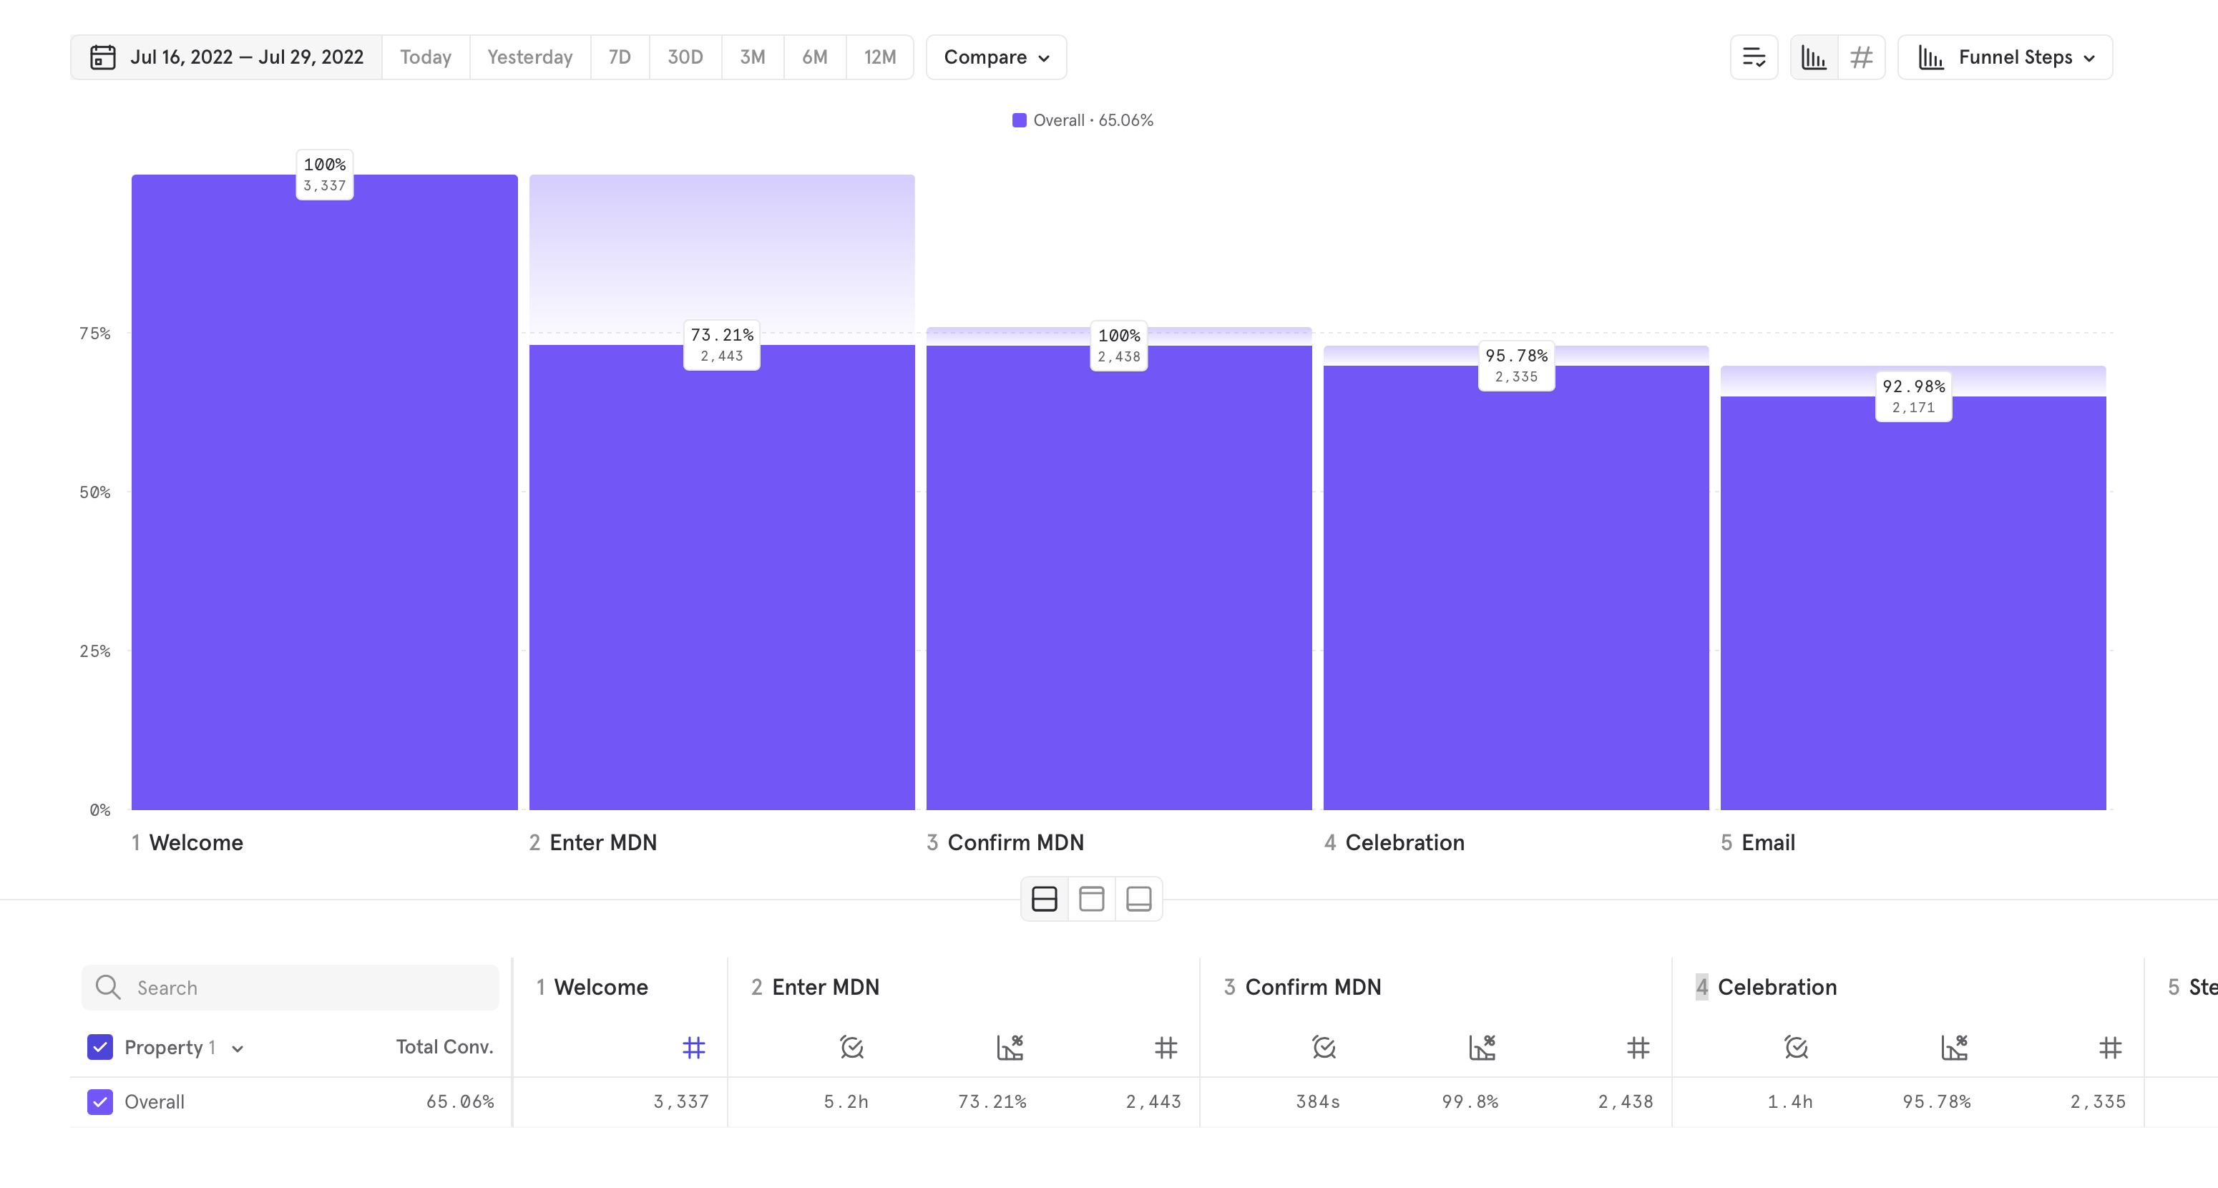Click time-to-convert icon under Enter MDN

[851, 1048]
